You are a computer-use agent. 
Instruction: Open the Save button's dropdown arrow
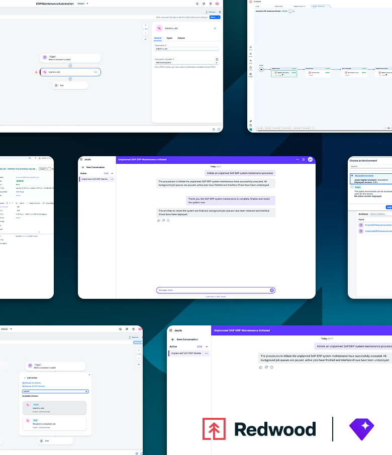[219, 17]
